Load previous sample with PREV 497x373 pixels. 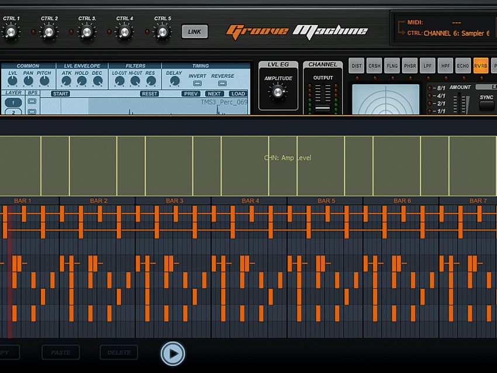tap(191, 94)
